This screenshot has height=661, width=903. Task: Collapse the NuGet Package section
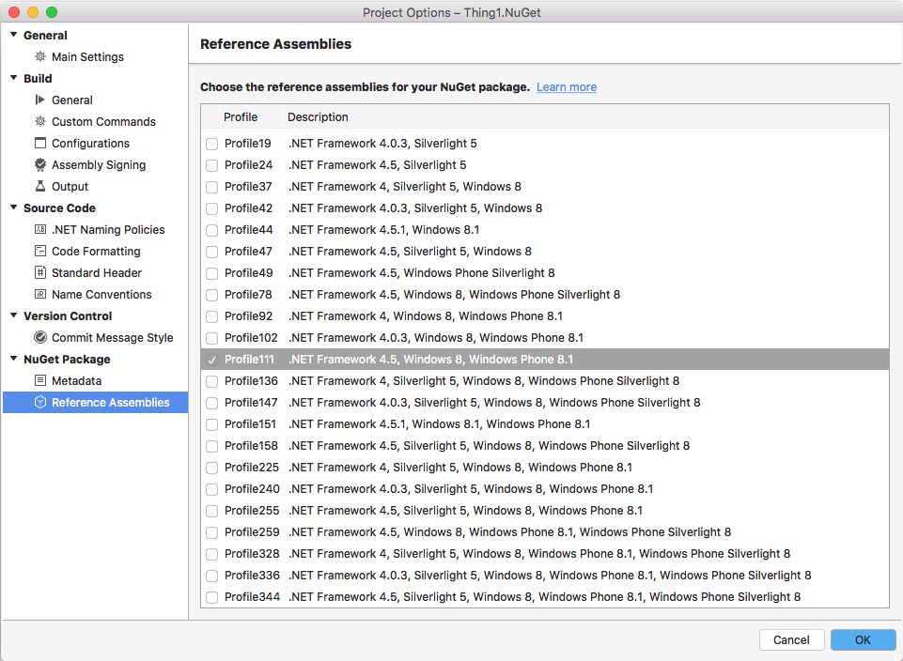tap(13, 359)
